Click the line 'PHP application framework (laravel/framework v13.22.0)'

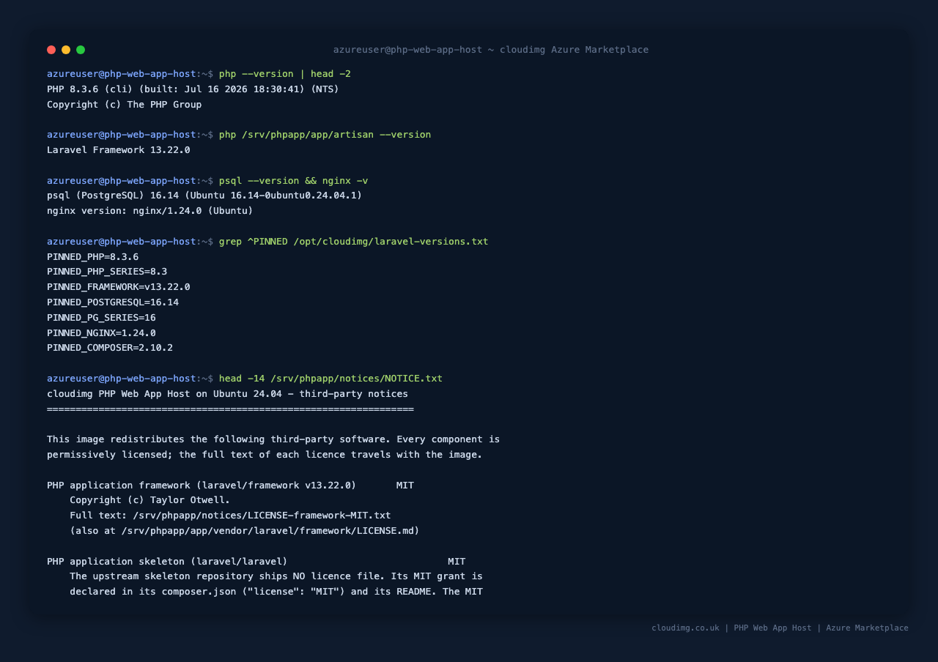[x=202, y=486]
